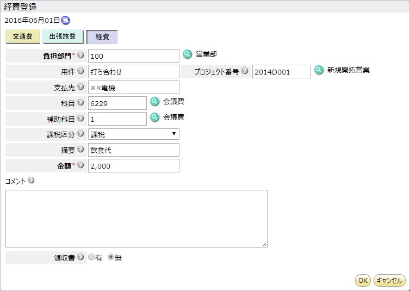Focus the 金額 input showing 2,000
Image resolution: width=410 pixels, height=291 pixels.
(134, 166)
